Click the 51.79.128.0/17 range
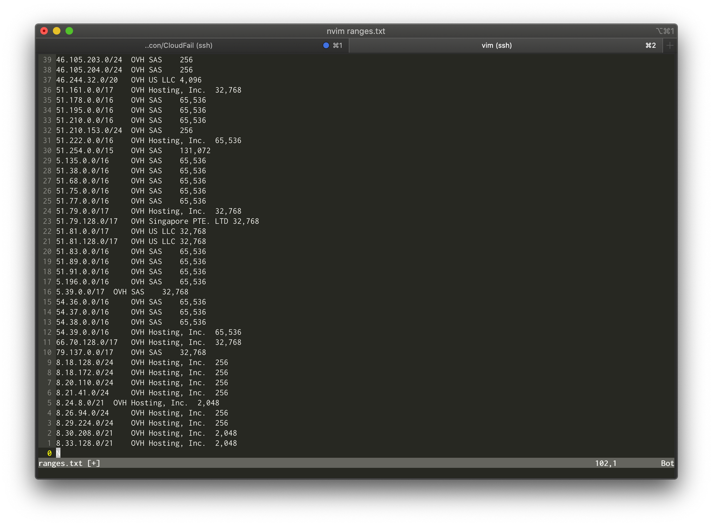This screenshot has height=526, width=713. coord(87,221)
